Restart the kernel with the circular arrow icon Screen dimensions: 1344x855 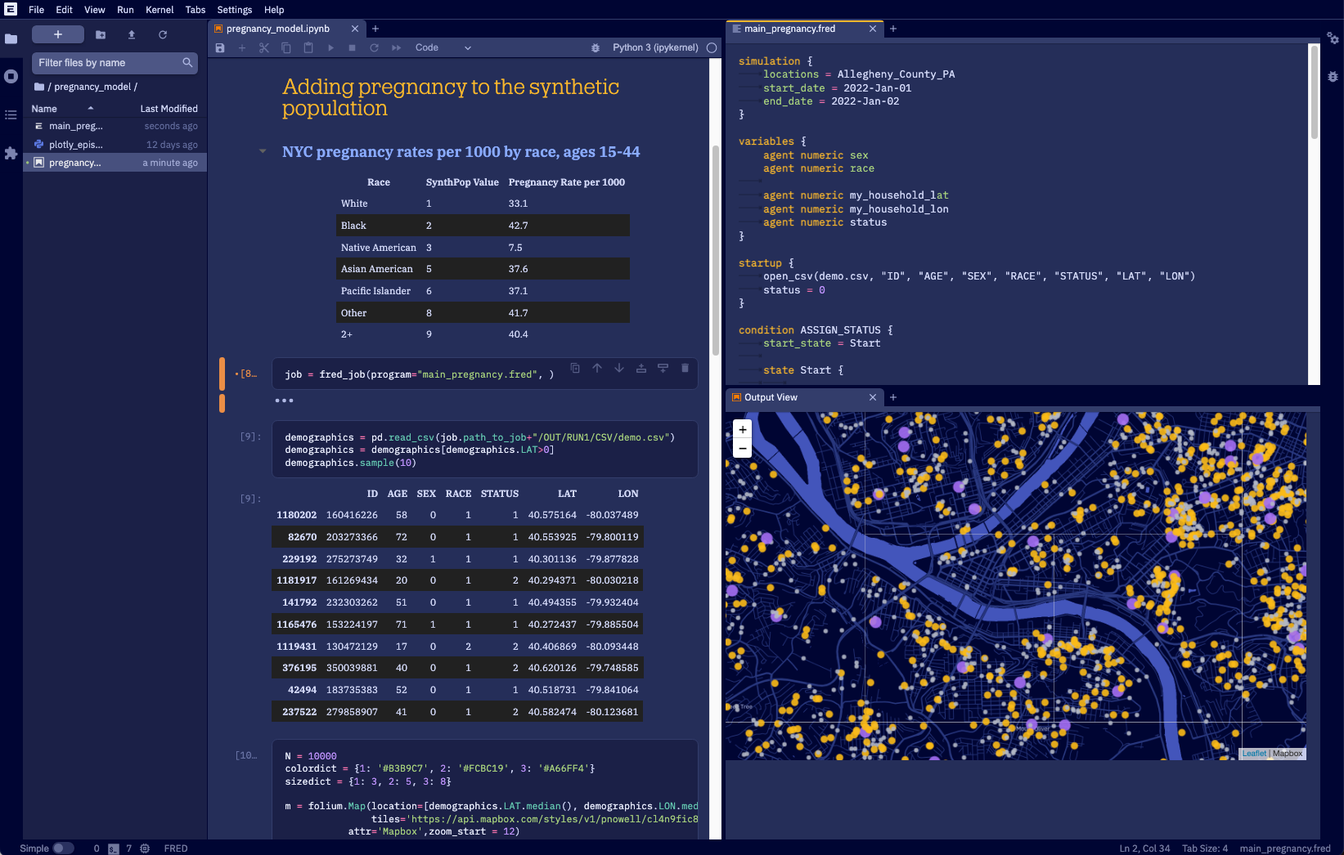point(374,47)
